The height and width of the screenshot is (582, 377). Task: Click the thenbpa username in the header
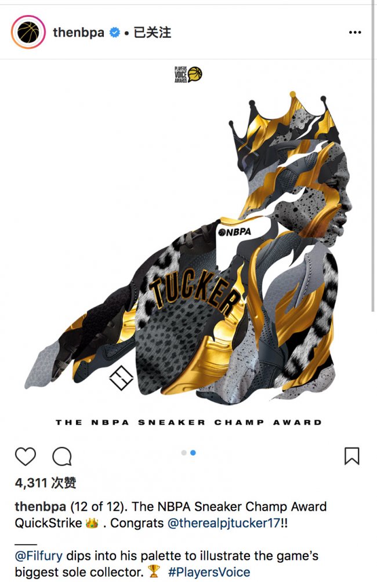click(x=78, y=32)
